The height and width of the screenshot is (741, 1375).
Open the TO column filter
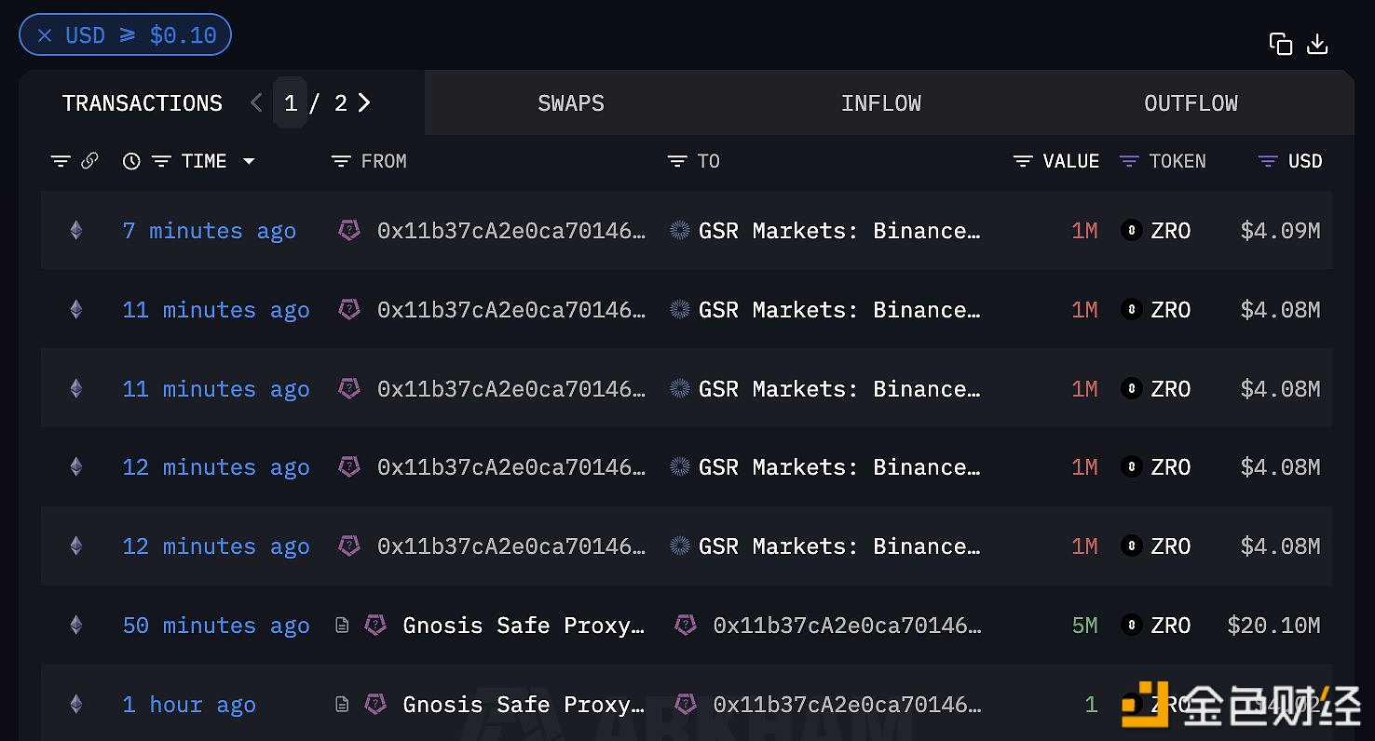click(677, 161)
